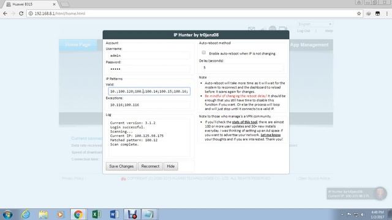Close the Huawei B315 tab

tap(54, 4)
